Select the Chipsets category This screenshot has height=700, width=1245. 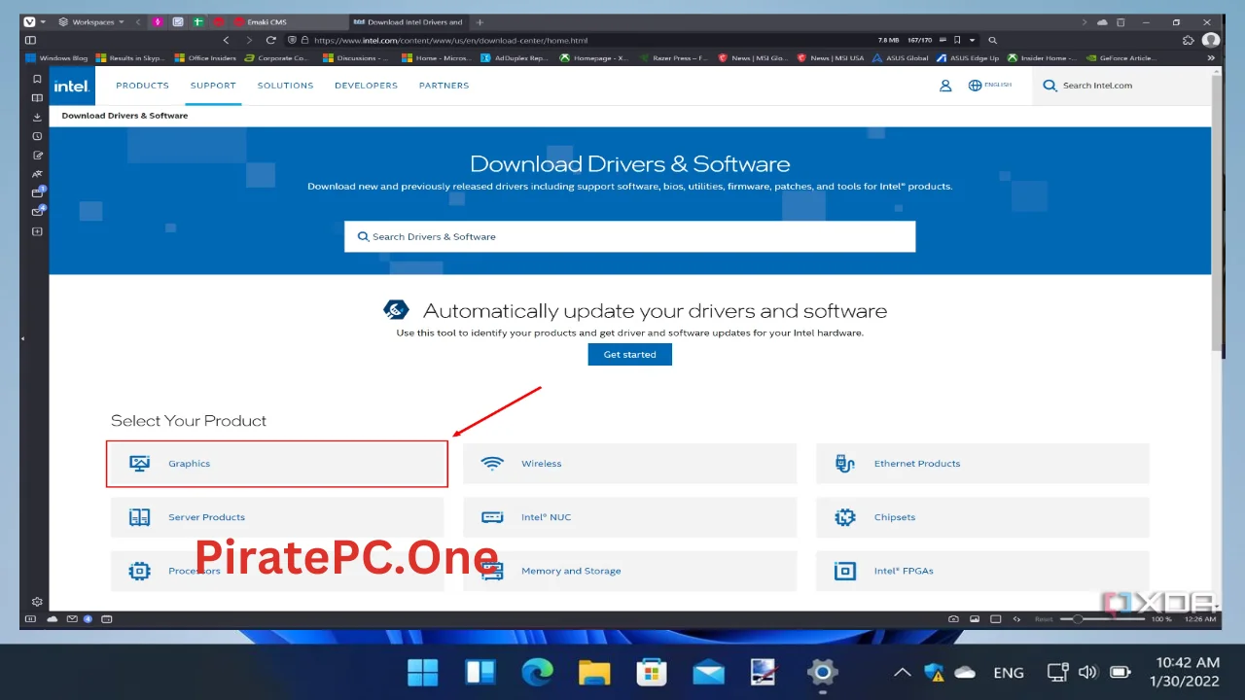[x=982, y=517]
